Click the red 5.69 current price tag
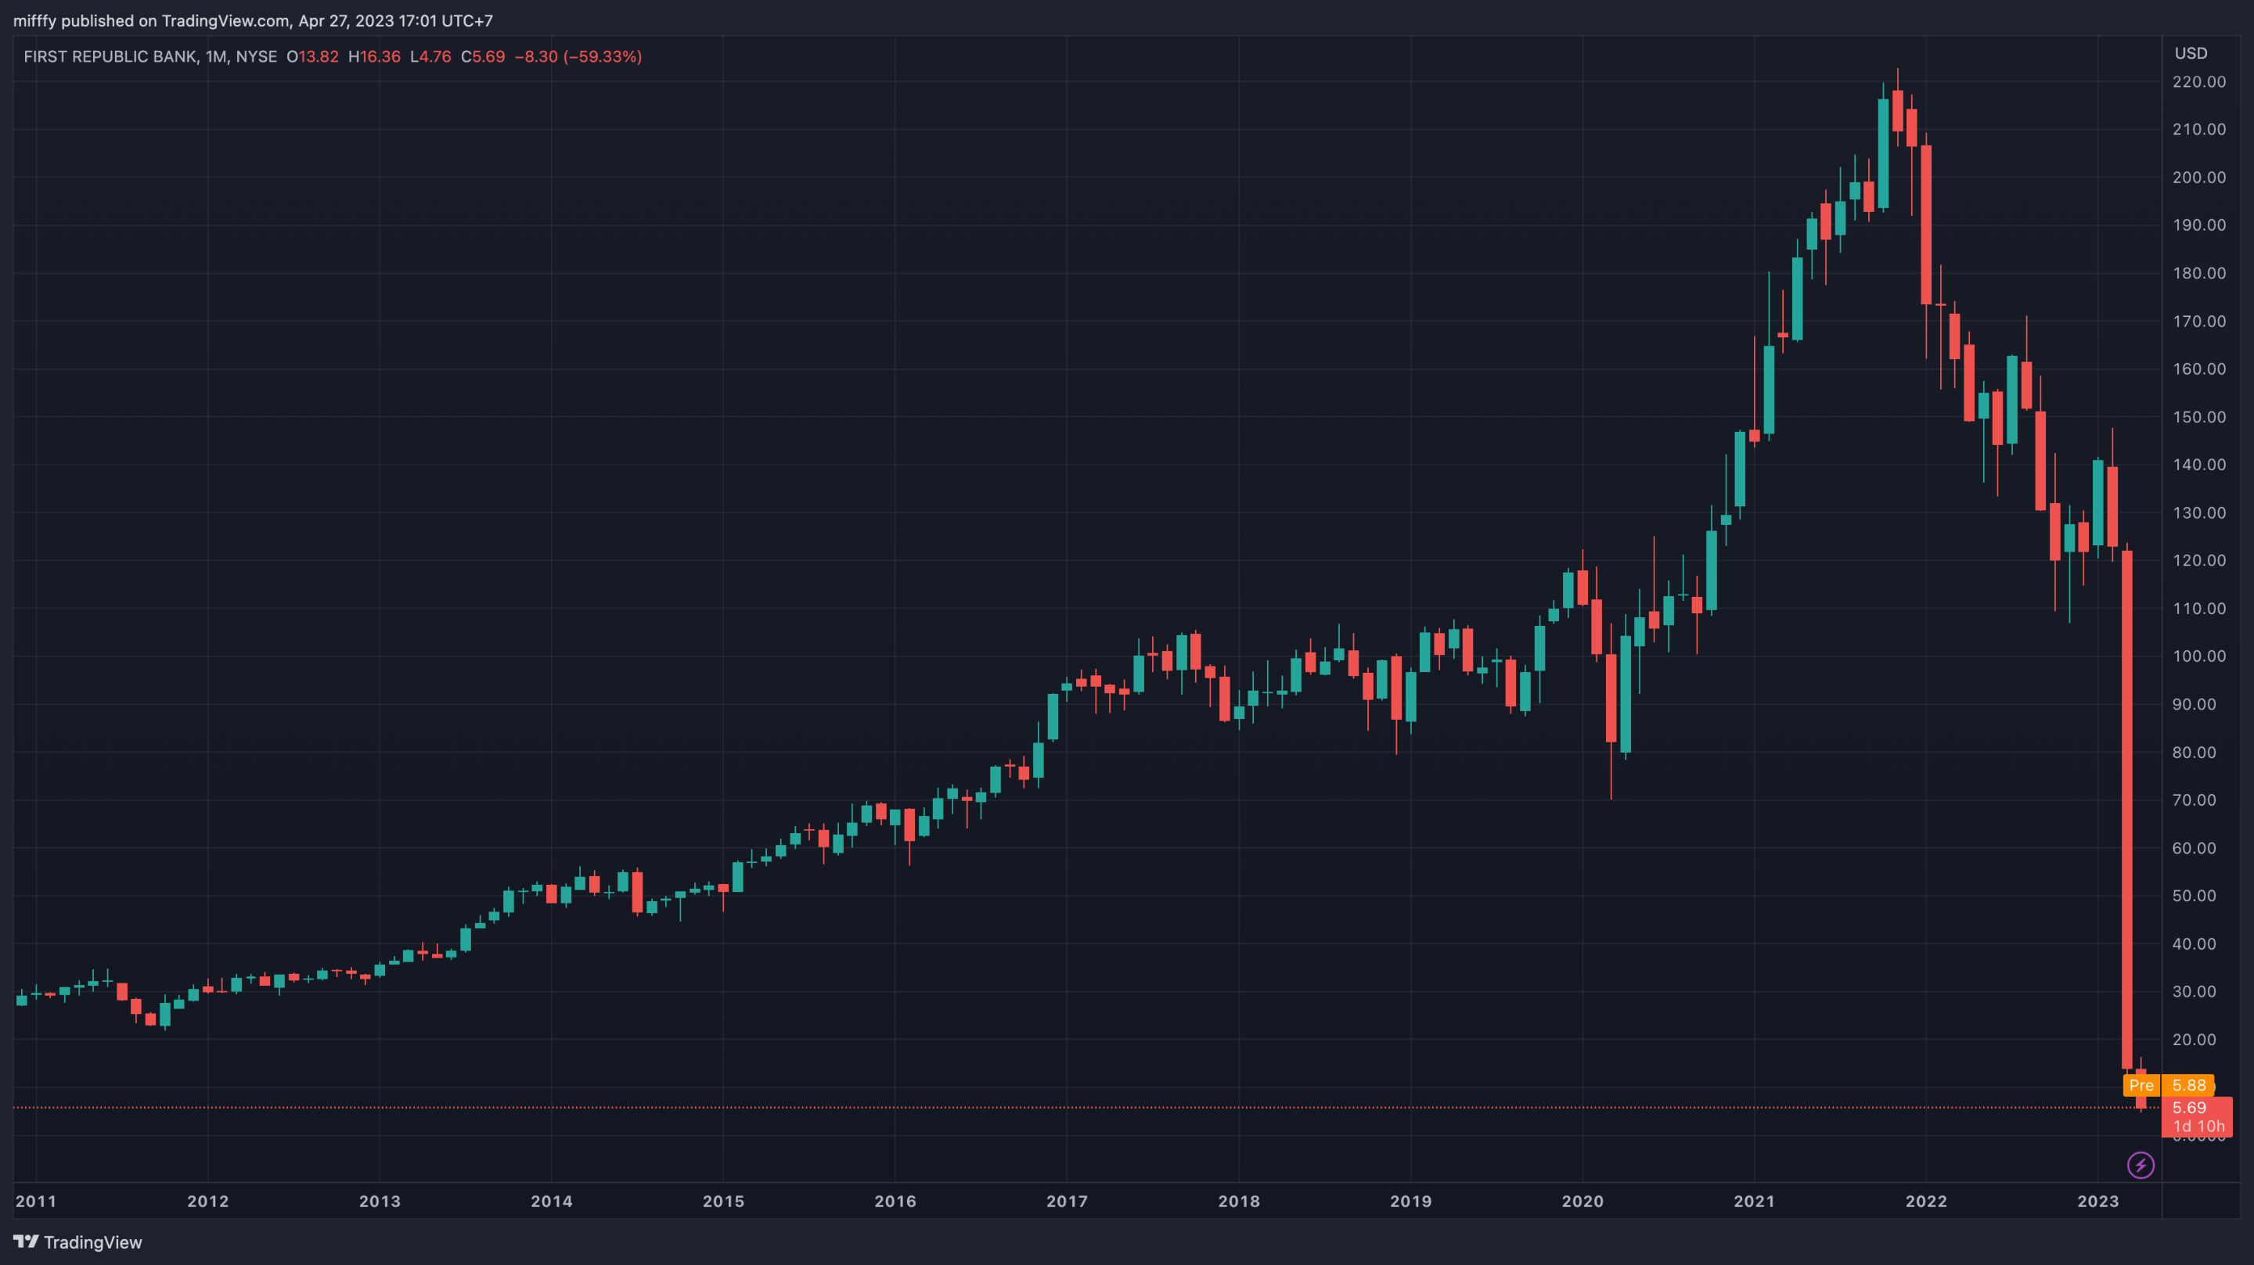2254x1265 pixels. click(x=2188, y=1108)
